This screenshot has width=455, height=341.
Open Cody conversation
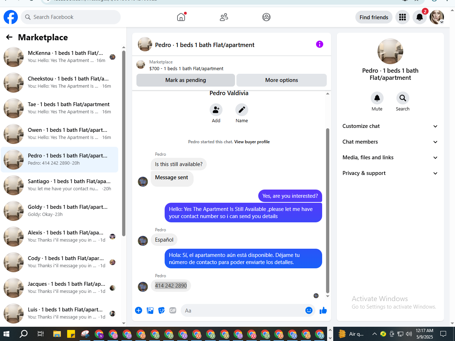click(x=60, y=262)
